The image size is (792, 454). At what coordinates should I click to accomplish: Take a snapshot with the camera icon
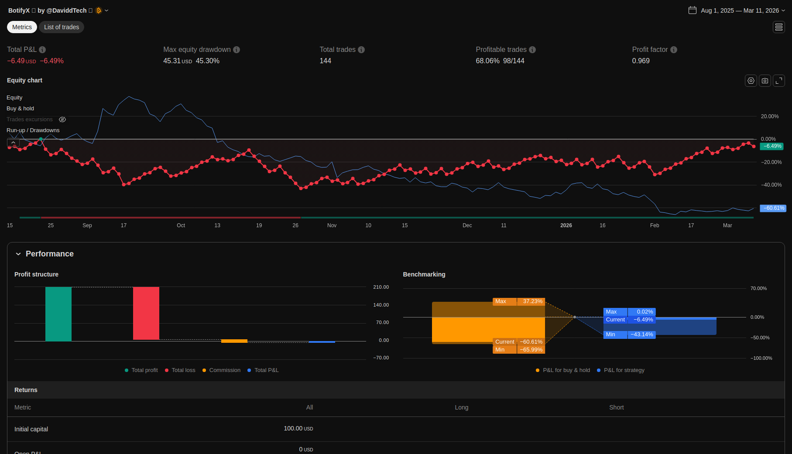[x=765, y=81]
